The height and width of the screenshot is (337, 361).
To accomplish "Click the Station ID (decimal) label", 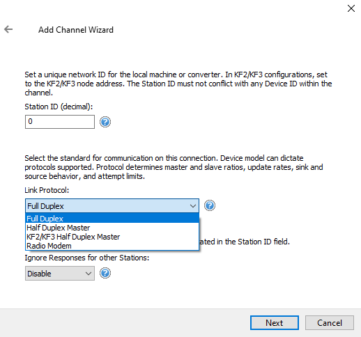I will (59, 107).
